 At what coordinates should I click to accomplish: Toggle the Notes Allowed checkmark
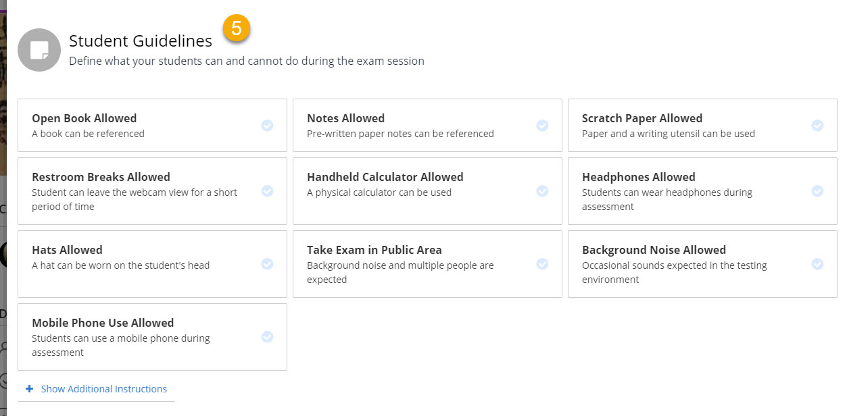[x=542, y=126]
